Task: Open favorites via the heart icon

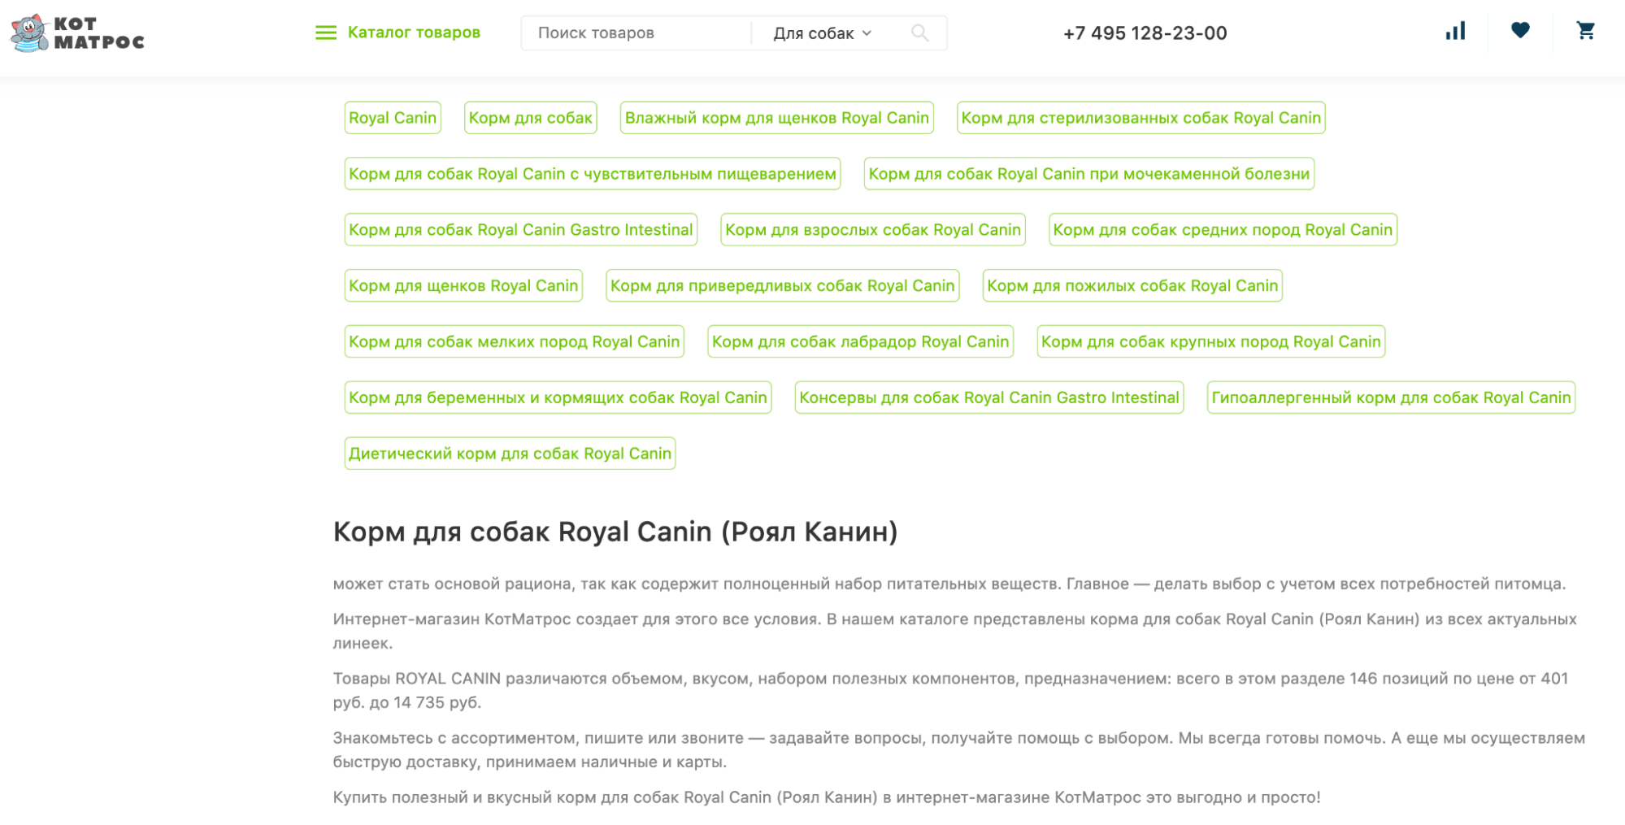Action: [x=1520, y=31]
